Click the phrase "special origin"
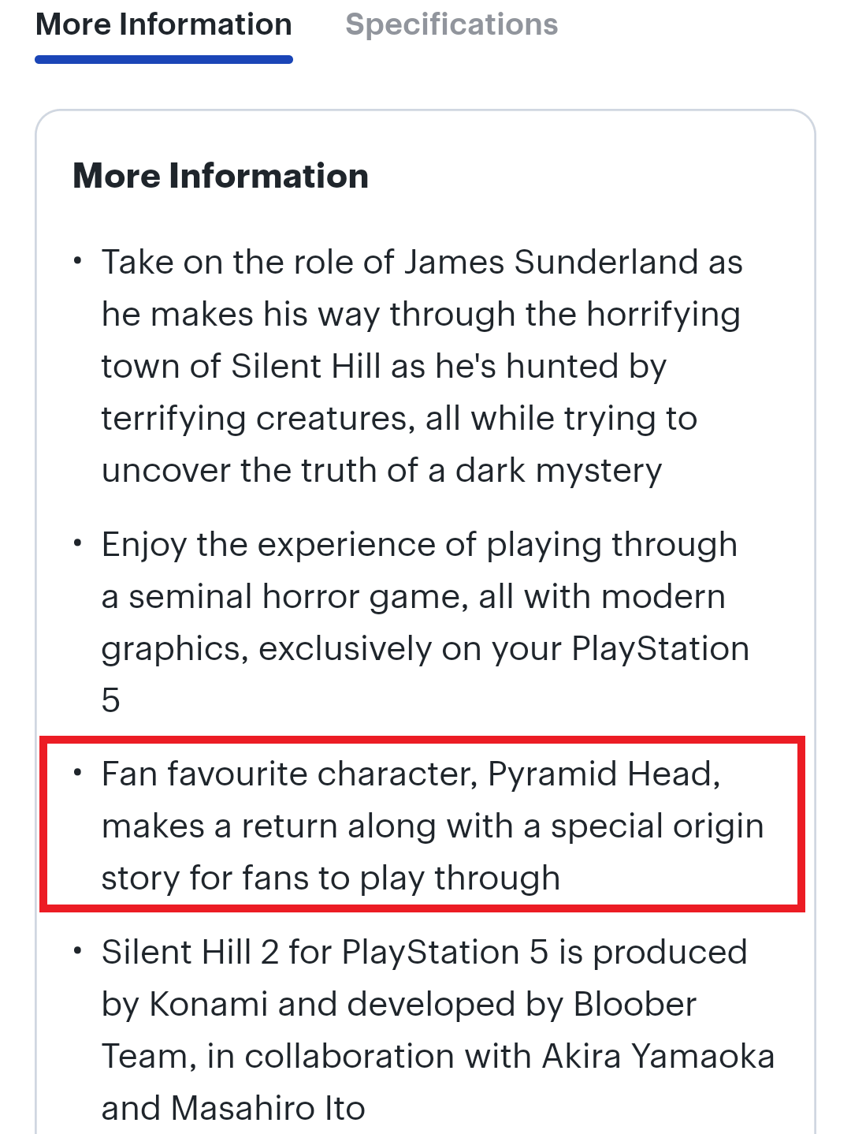851x1134 pixels. (657, 826)
